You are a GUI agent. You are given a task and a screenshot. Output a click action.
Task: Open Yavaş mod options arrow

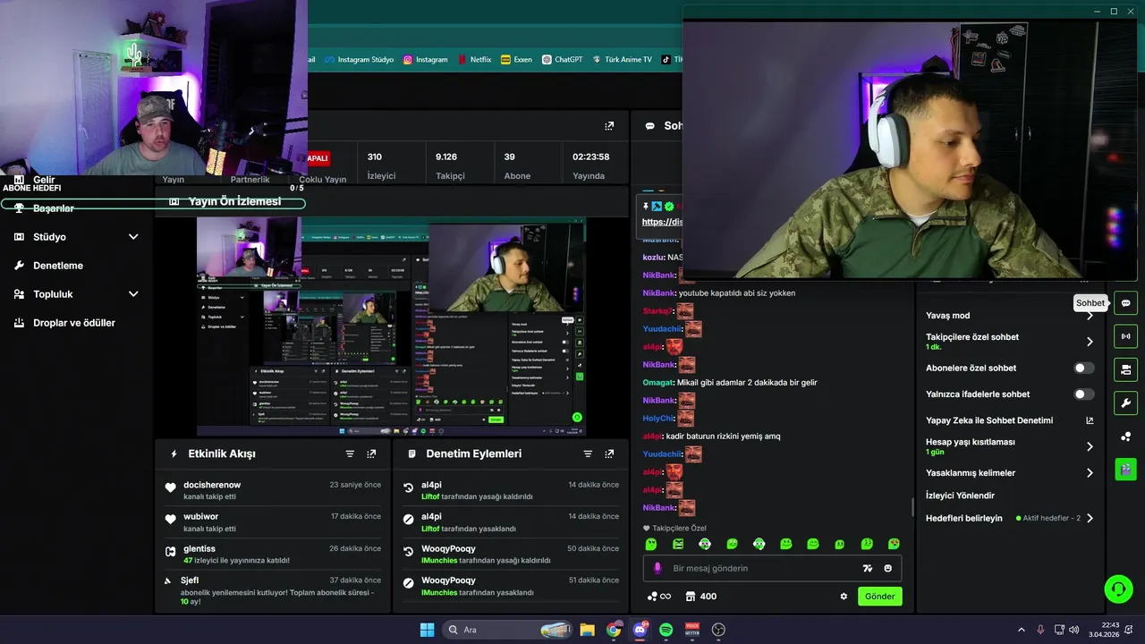pos(1090,316)
